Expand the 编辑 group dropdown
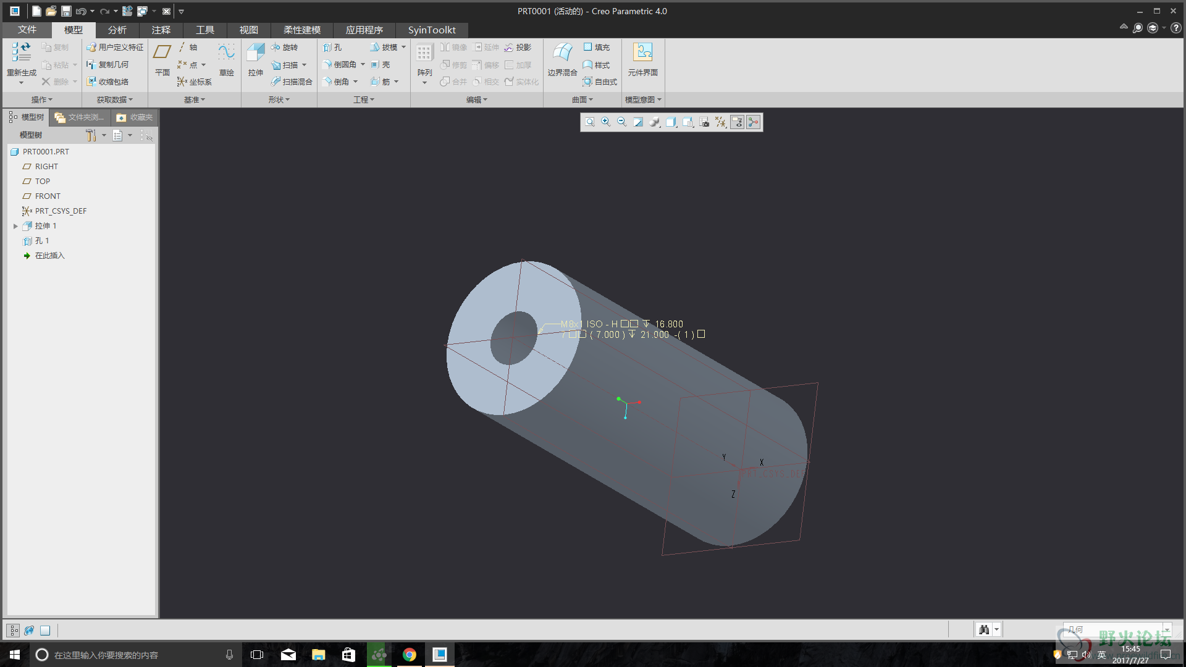The image size is (1186, 667). click(477, 99)
